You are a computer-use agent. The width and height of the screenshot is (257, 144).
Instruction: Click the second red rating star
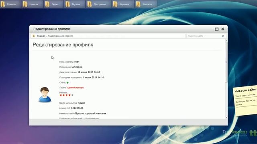(x=64, y=95)
